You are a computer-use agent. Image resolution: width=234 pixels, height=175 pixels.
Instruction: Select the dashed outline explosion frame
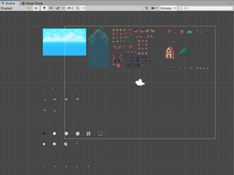(101, 134)
